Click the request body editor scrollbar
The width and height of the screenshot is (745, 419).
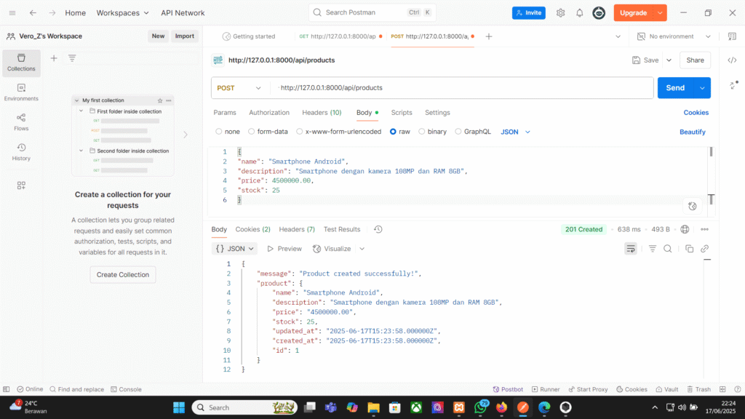[x=710, y=152]
